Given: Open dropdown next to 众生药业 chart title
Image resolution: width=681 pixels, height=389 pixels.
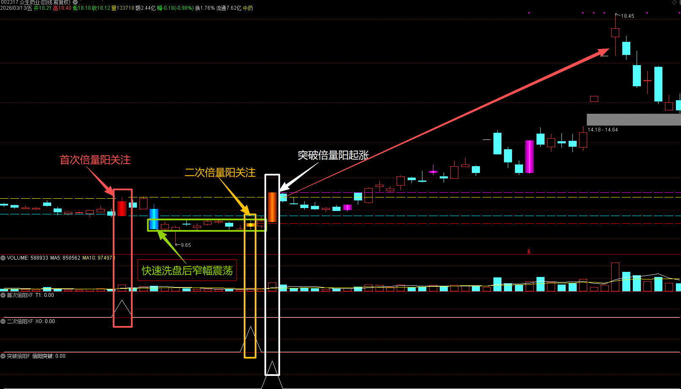Looking at the screenshot, I should (x=75, y=2).
